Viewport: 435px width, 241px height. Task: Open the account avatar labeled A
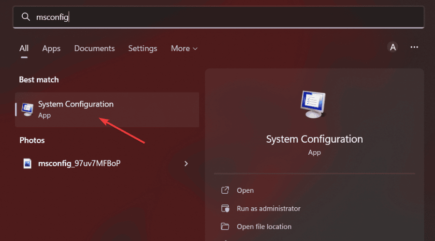point(392,47)
